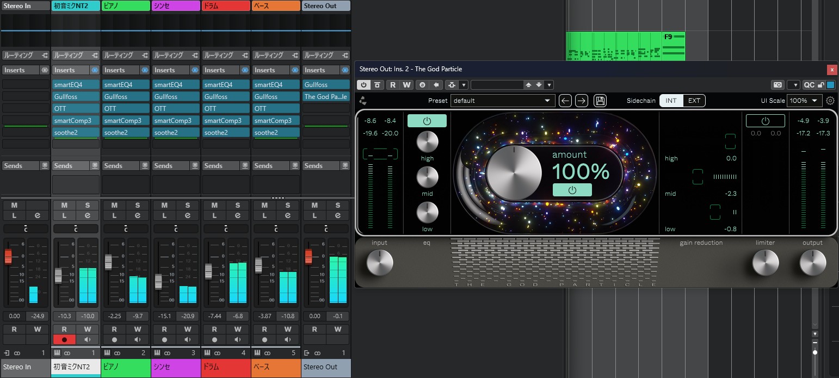Toggle the plugin bypass power button
Screen dimensions: 839x378
(363, 85)
